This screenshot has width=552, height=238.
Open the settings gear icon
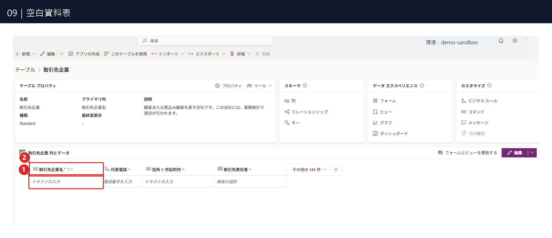click(515, 40)
